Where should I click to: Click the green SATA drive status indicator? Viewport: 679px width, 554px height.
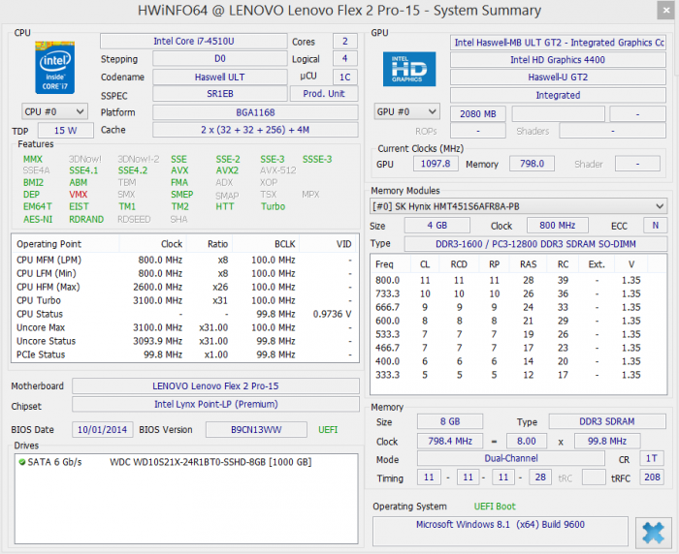22,462
